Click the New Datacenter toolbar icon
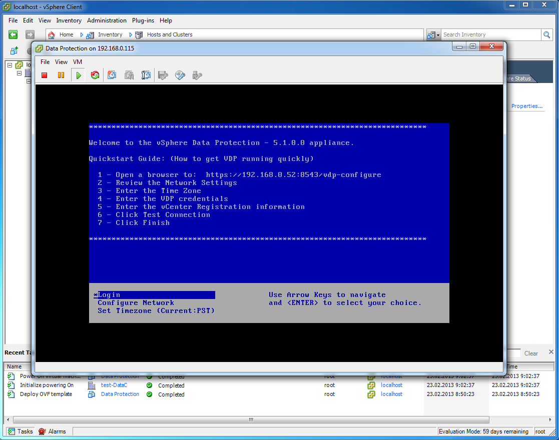Screen dimensions: 559x440 pyautogui.click(x=14, y=50)
